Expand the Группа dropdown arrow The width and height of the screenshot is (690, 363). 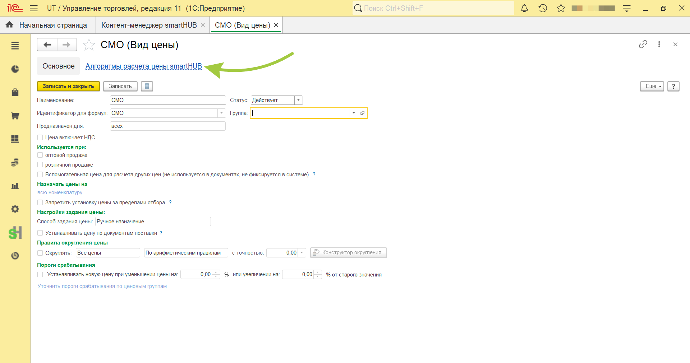(x=354, y=113)
